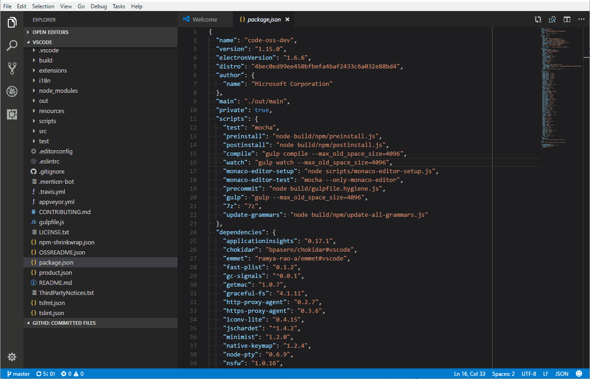This screenshot has width=590, height=379.
Task: Open the Selection menu
Action: 43,6
